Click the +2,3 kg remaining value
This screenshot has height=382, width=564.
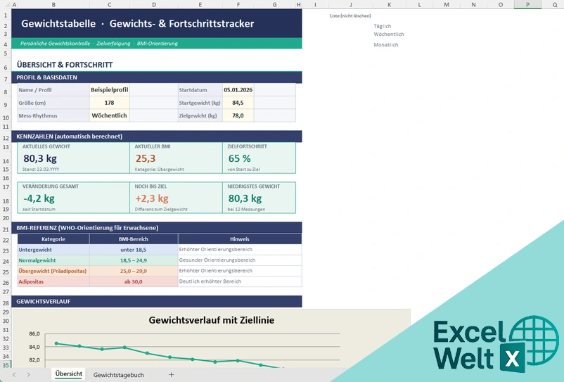[x=151, y=198]
